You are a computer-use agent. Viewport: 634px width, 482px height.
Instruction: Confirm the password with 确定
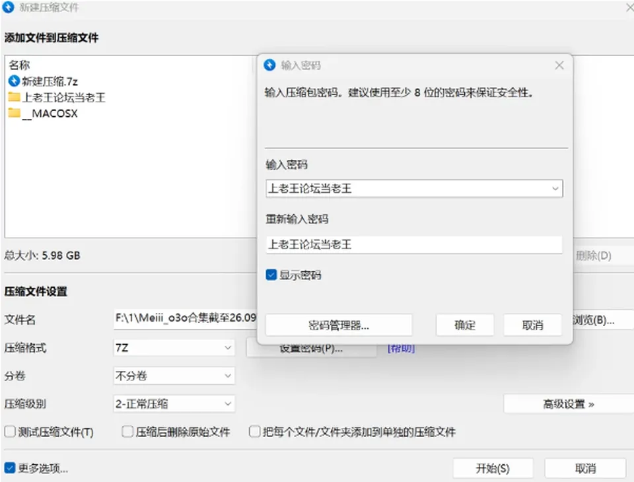465,325
